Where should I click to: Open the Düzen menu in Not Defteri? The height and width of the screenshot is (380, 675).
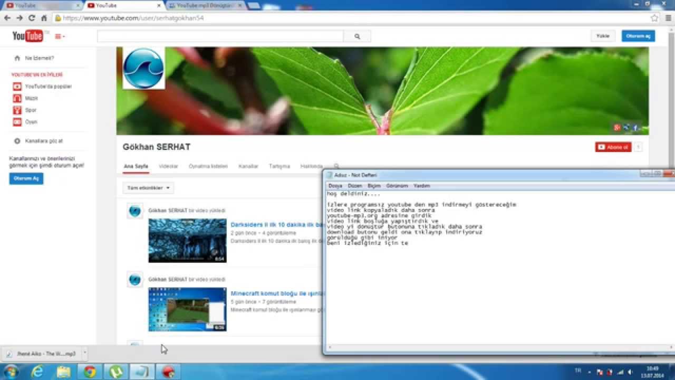click(355, 186)
